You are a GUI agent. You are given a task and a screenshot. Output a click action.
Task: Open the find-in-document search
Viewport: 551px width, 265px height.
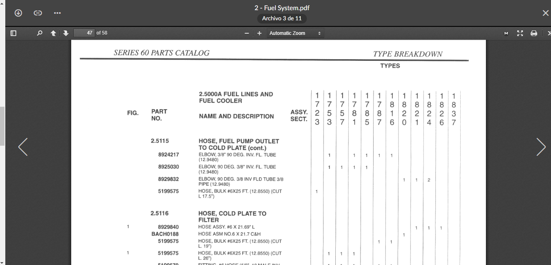point(39,33)
